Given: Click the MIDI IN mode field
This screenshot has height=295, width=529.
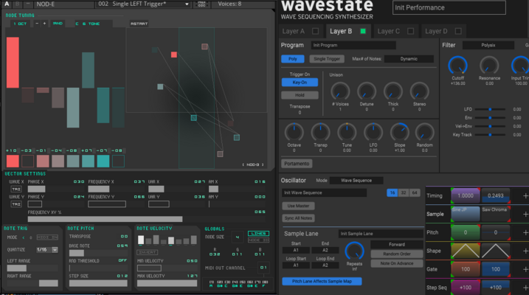Looking at the screenshot, I should [x=47, y=237].
